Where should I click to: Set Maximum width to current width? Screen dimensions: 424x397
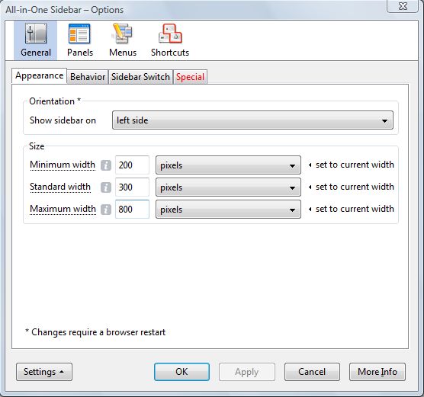tap(352, 209)
